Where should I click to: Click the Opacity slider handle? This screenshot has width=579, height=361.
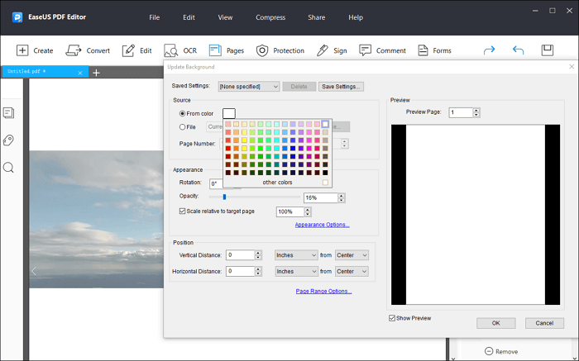(x=224, y=197)
